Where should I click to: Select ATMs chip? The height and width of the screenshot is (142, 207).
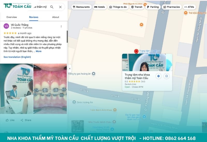point(189,7)
